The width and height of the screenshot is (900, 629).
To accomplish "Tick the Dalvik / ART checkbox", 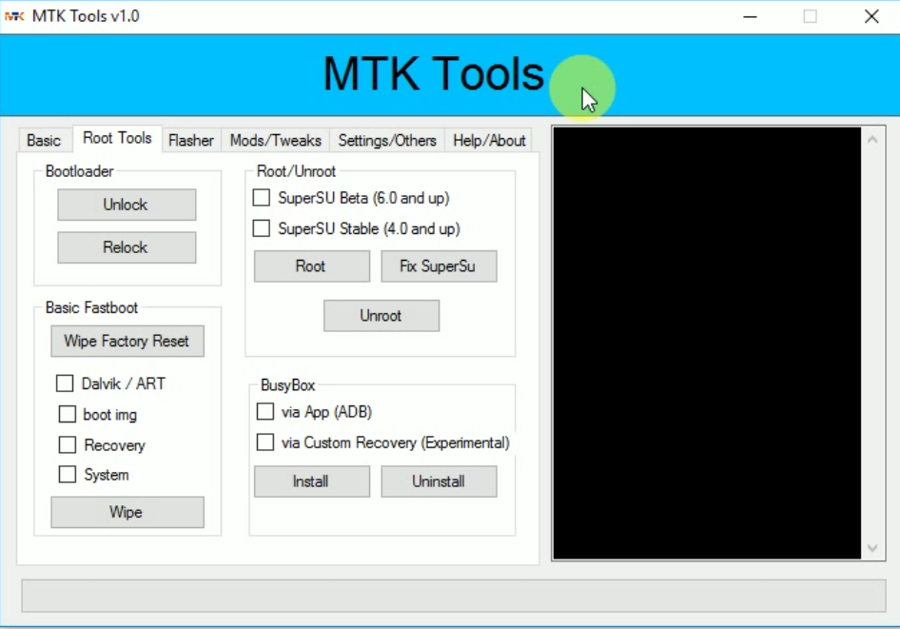I will point(65,383).
